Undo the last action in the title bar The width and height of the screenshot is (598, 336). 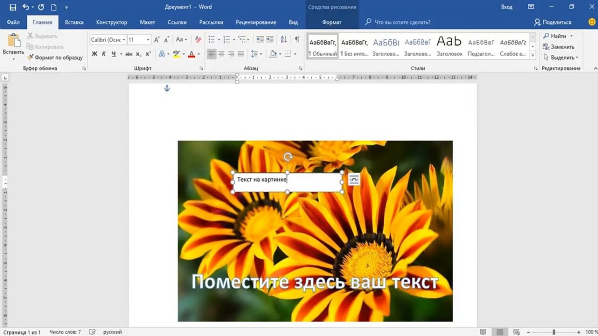point(26,7)
